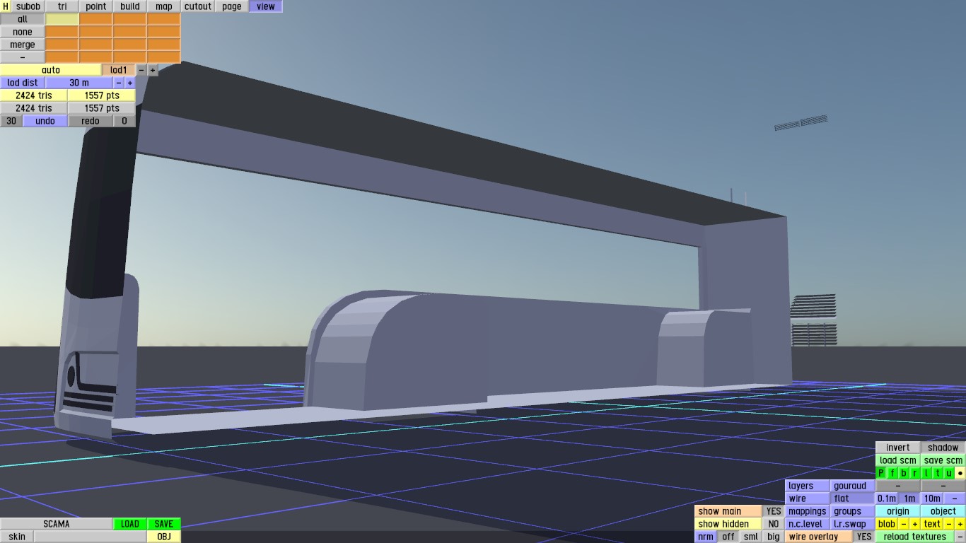Screen dimensions: 966x543
Task: Click the groups button
Action: click(x=853, y=511)
